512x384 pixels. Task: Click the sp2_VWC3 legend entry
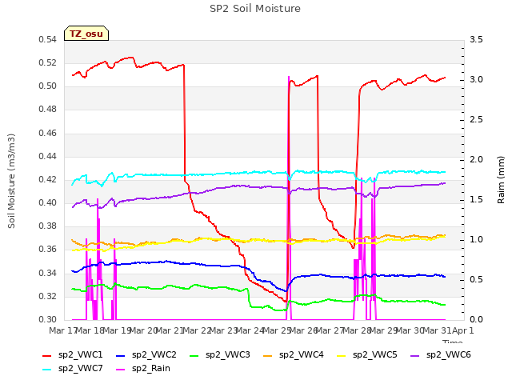pos(220,355)
